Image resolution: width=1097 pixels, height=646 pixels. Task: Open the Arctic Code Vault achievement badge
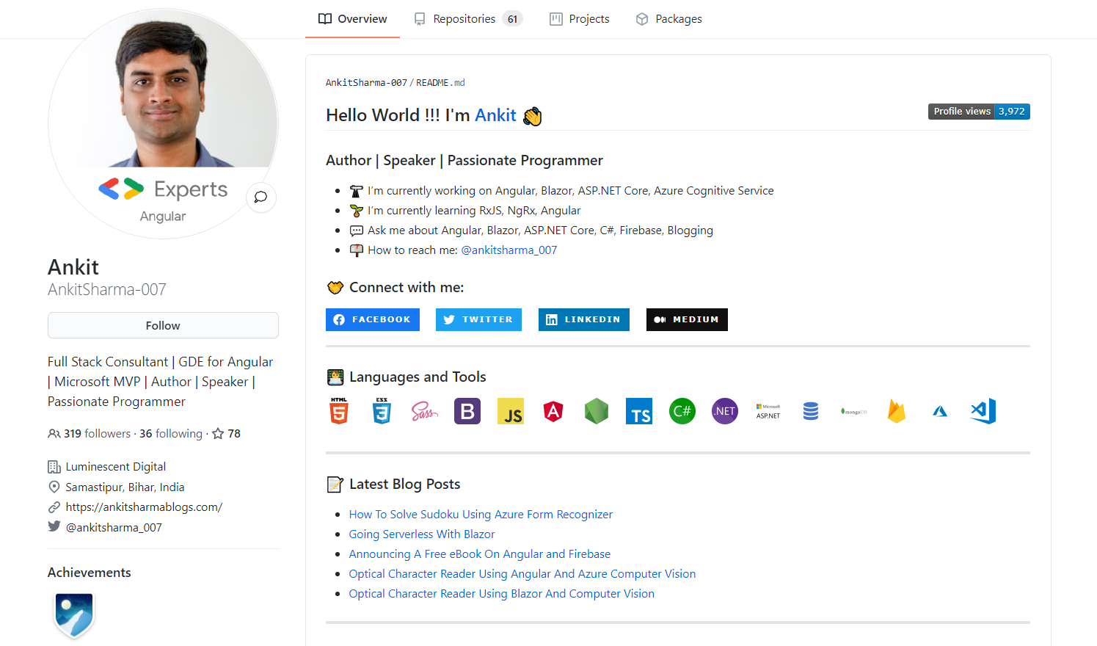tap(74, 614)
